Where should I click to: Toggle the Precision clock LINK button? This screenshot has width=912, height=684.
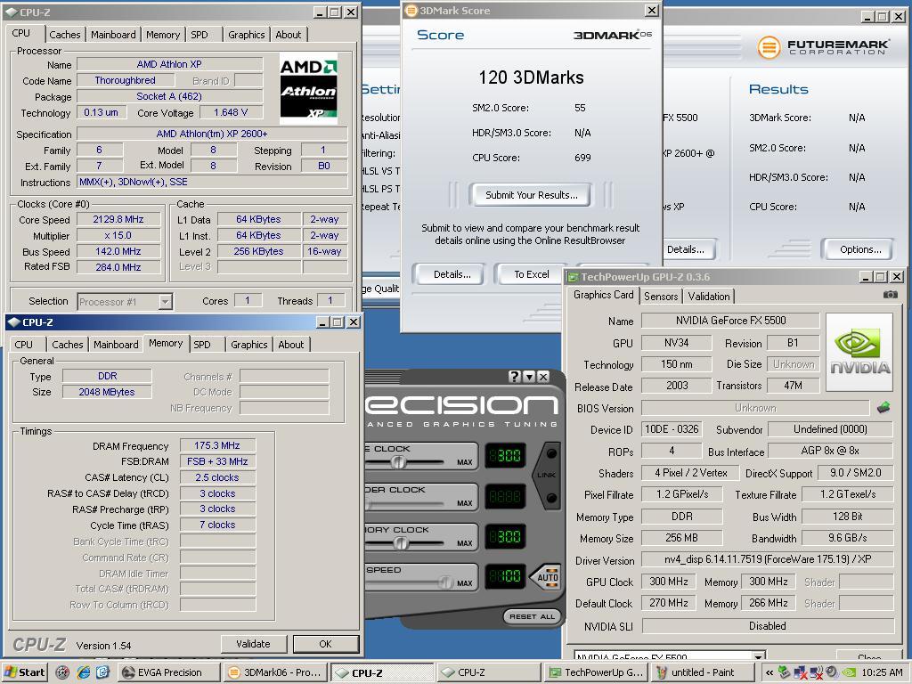pos(547,476)
